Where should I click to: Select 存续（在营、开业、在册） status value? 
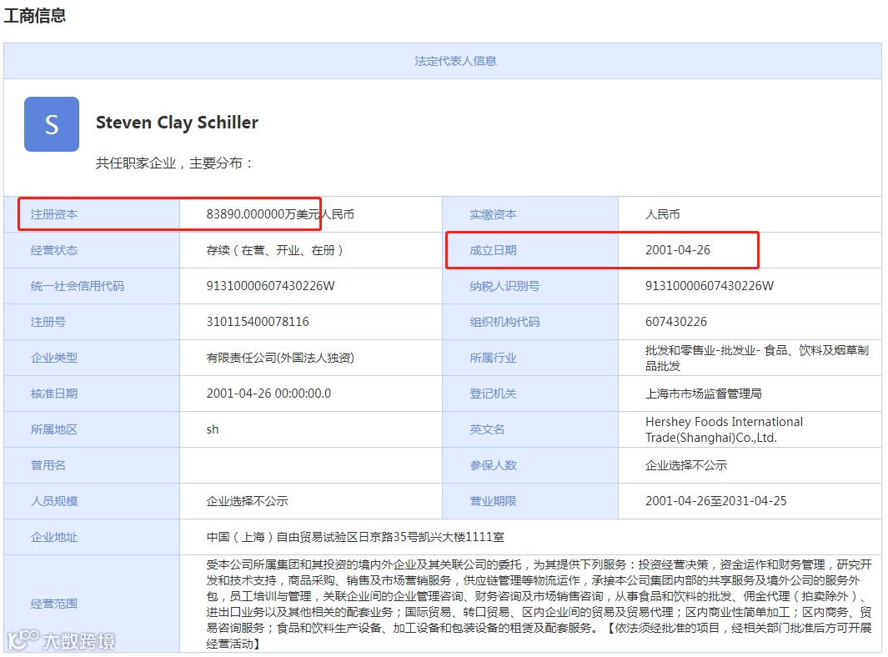[274, 250]
